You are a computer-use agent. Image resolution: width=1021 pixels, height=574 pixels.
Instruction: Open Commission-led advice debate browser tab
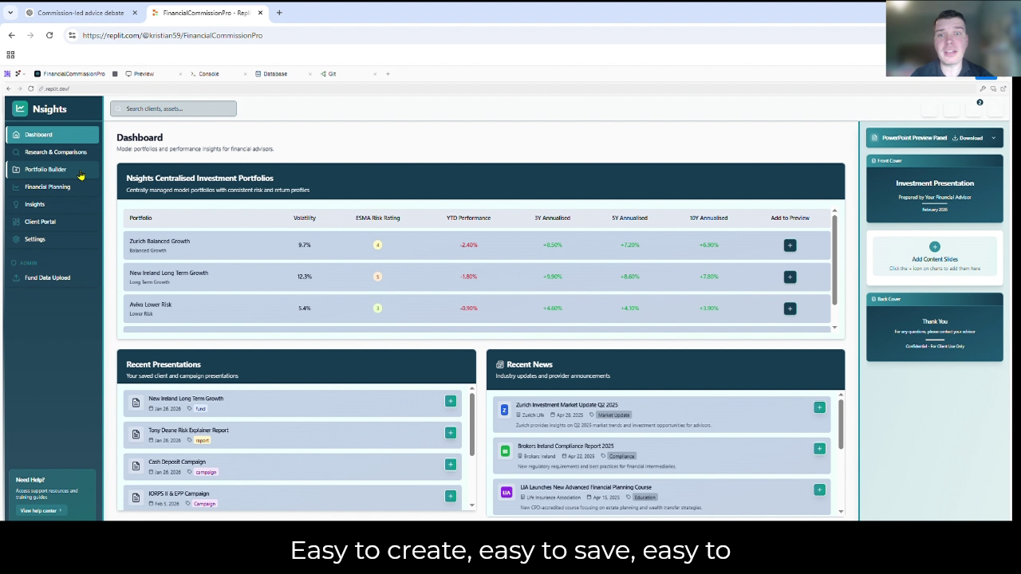point(80,13)
